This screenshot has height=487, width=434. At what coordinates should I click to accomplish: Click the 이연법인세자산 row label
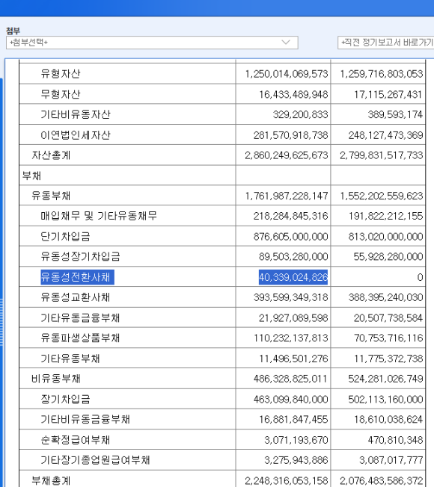(x=76, y=134)
